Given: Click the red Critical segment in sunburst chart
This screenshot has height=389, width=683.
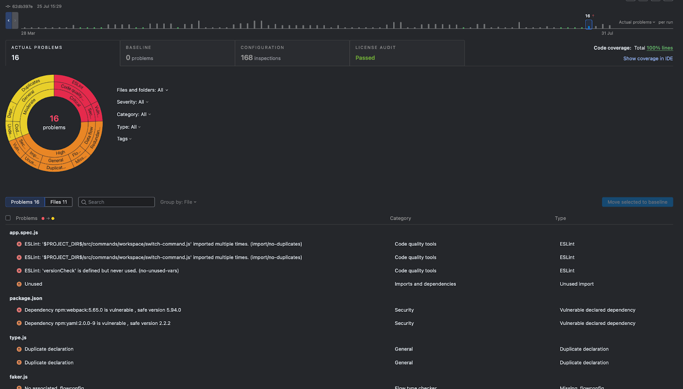Looking at the screenshot, I should (x=76, y=102).
